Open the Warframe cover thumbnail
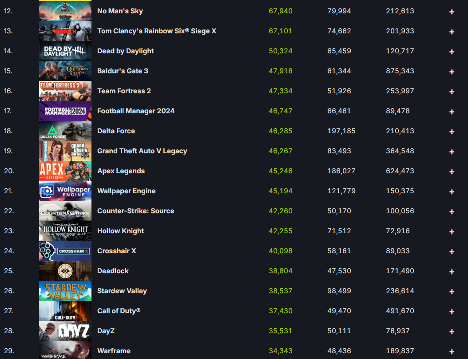The image size is (468, 359). click(x=65, y=350)
